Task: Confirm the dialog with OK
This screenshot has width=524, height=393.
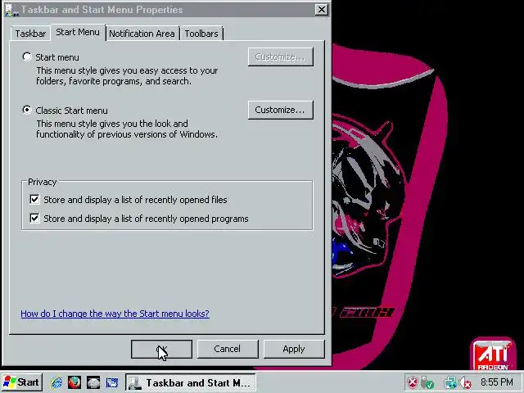Action: 161,349
